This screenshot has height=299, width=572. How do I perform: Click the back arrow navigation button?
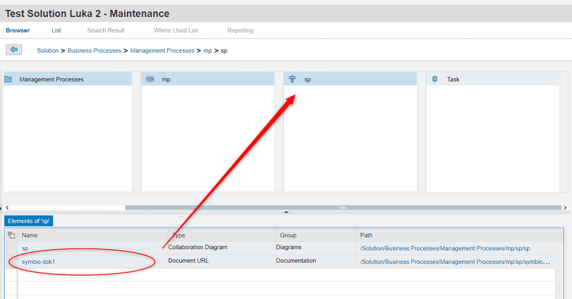pyautogui.click(x=14, y=50)
